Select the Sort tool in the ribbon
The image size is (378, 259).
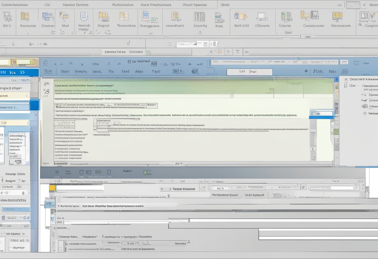tap(7, 19)
